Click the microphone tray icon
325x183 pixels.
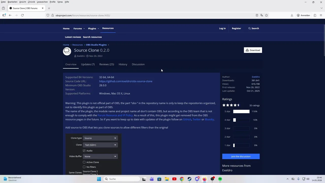click(298, 179)
